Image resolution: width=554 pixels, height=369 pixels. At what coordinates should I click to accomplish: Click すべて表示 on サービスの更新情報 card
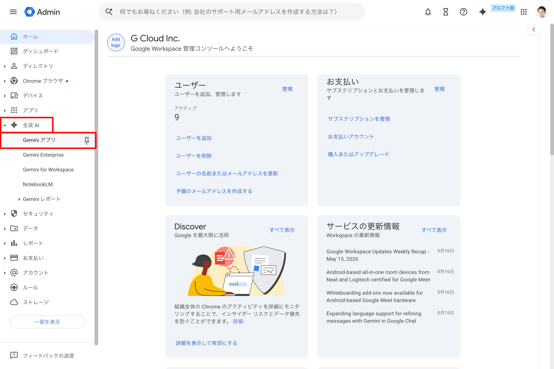click(x=434, y=230)
